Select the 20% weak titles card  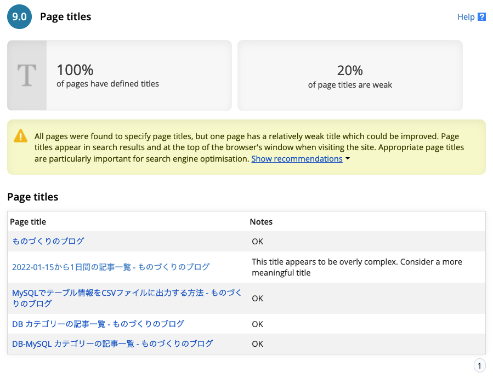350,76
